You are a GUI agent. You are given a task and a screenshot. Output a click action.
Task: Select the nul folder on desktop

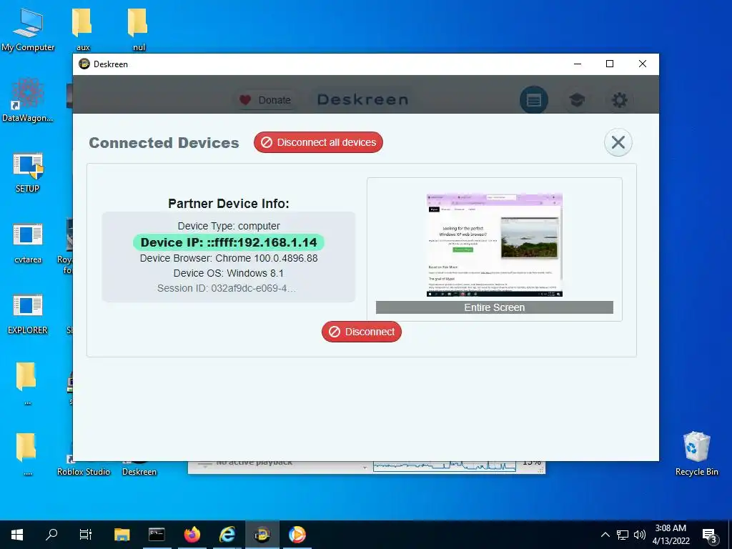[138, 30]
